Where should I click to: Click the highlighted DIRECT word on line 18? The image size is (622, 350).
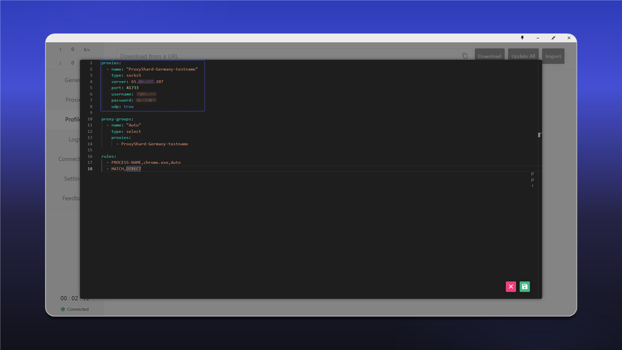click(x=133, y=169)
